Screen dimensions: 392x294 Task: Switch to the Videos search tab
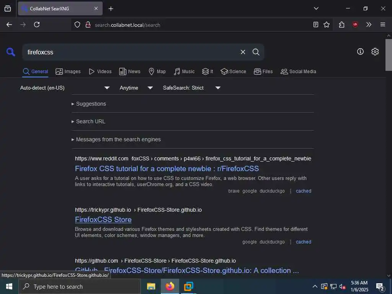pos(100,72)
